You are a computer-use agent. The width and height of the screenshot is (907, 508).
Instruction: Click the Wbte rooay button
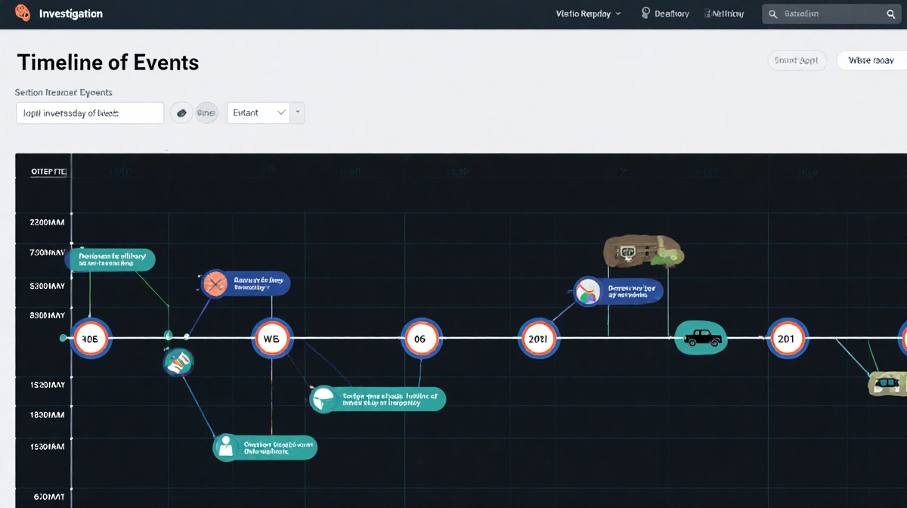point(871,60)
